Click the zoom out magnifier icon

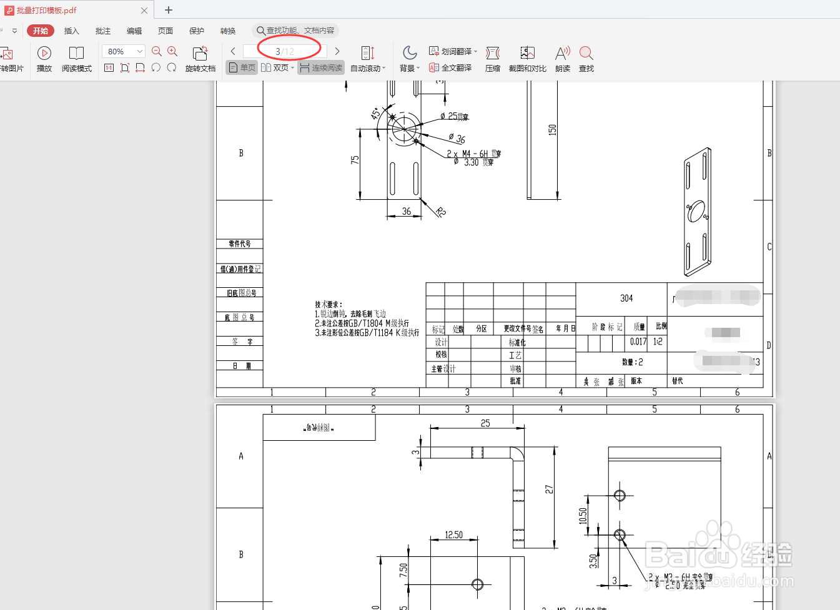tap(157, 51)
